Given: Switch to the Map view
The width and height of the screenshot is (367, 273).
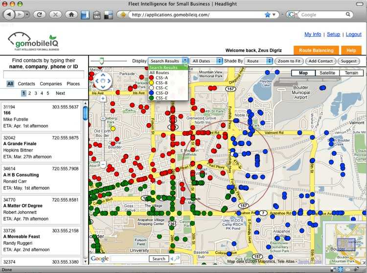Looking at the screenshot, I should (303, 73).
